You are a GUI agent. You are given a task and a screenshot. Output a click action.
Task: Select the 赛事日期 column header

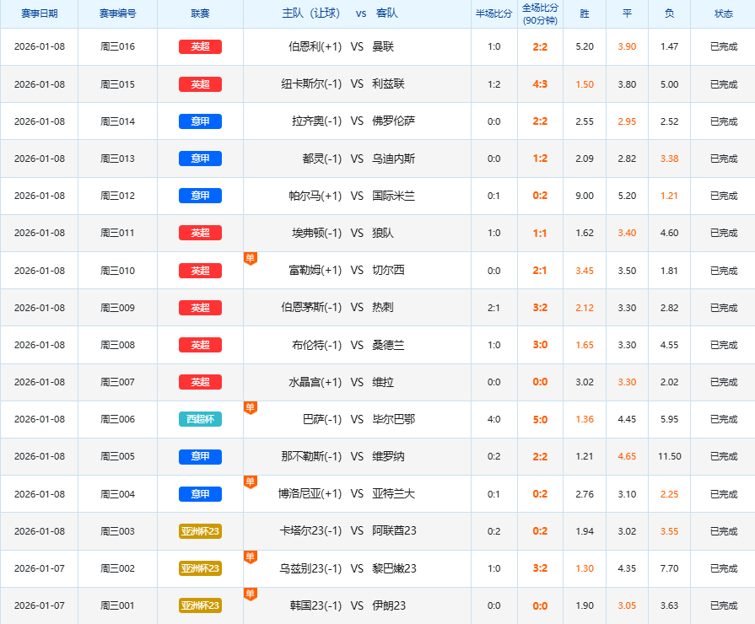(x=39, y=14)
